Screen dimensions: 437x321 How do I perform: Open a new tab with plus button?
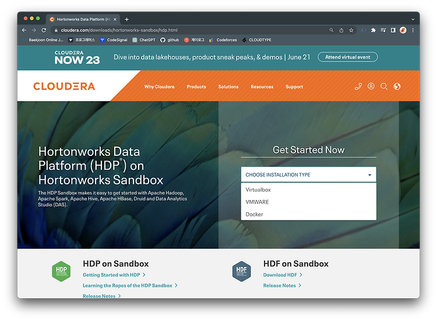pyautogui.click(x=127, y=19)
